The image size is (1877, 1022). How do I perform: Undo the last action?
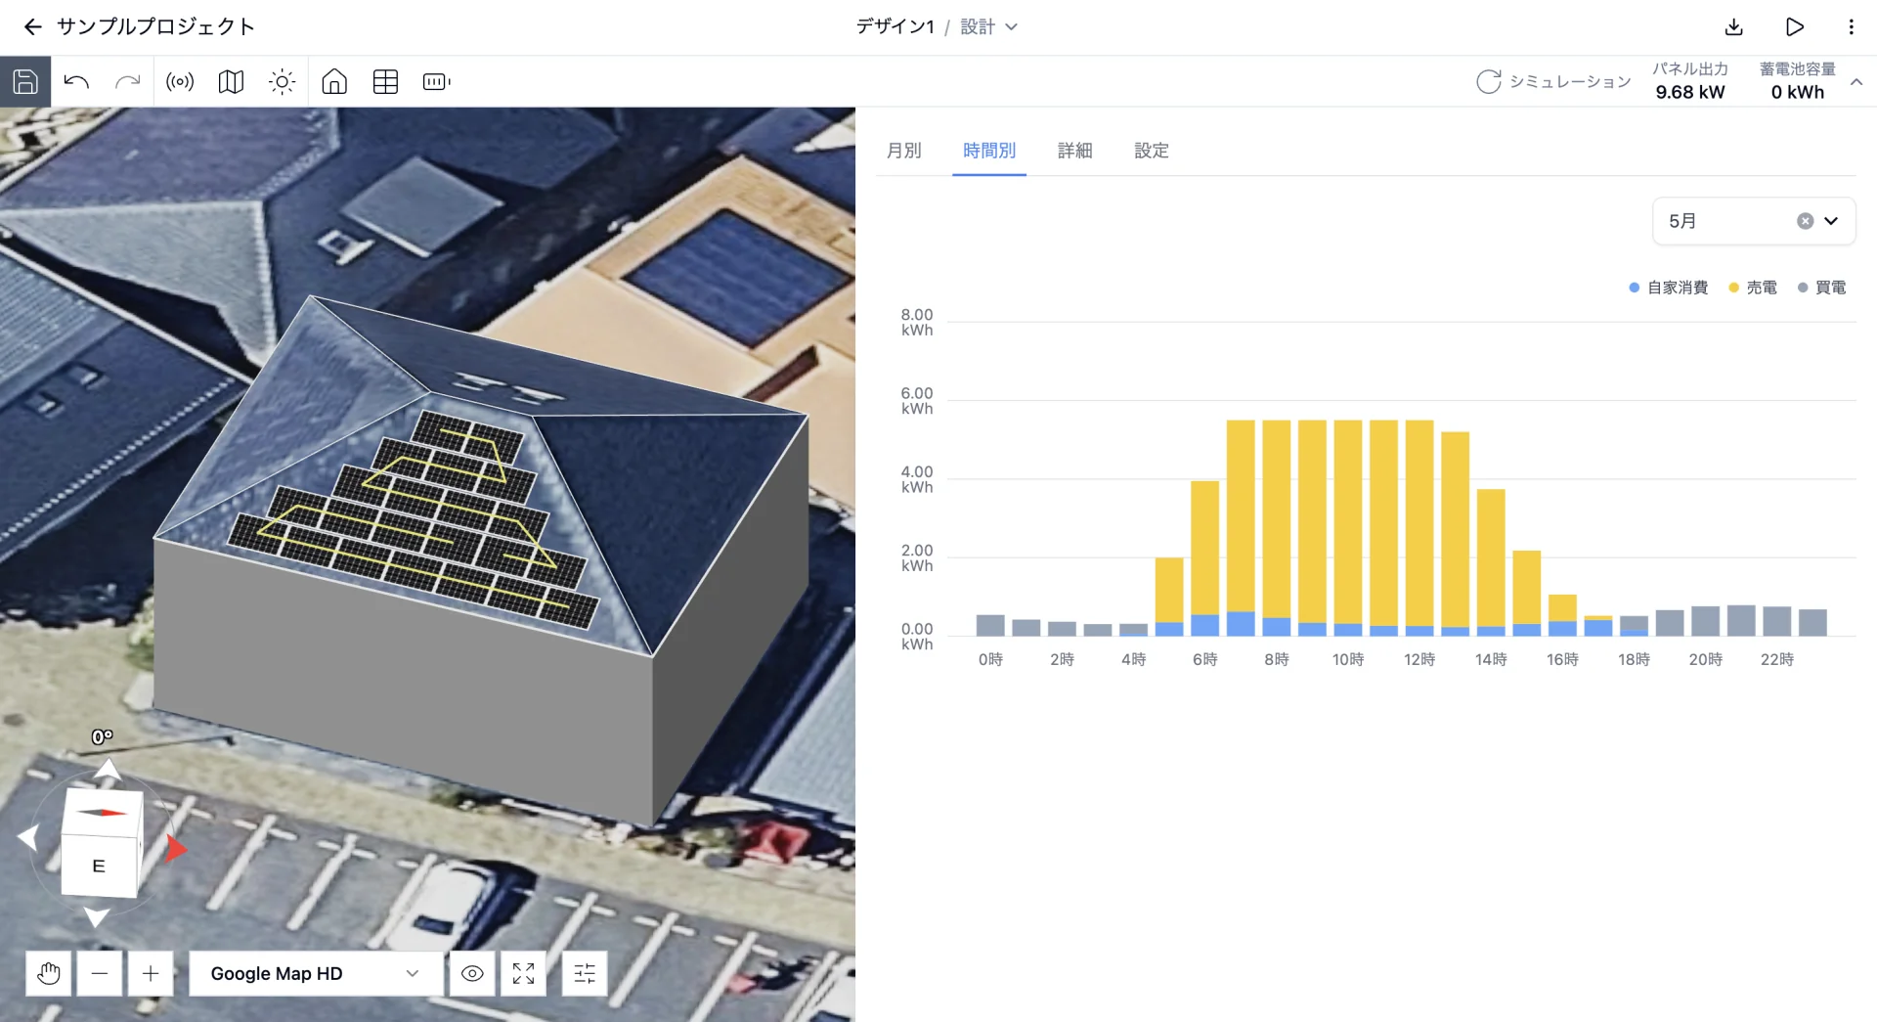pos(76,81)
